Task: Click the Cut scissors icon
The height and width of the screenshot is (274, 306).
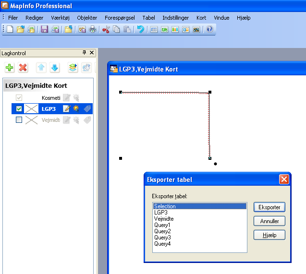Action: 106,29
